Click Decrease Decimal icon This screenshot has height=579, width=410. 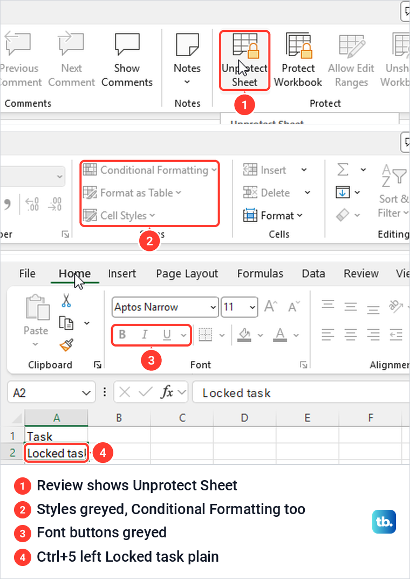click(55, 204)
